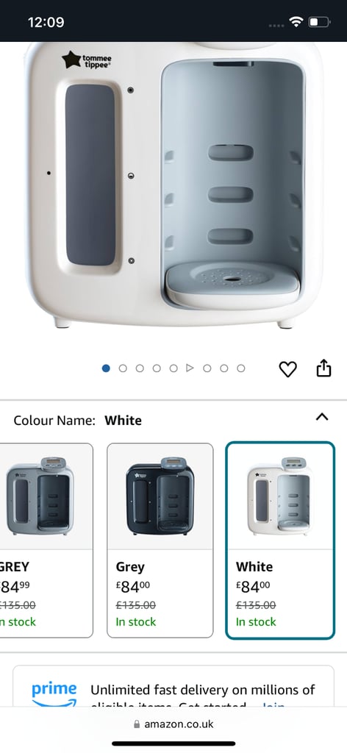Tap the prime logo
Viewport: 347px width, 753px height.
[54, 693]
